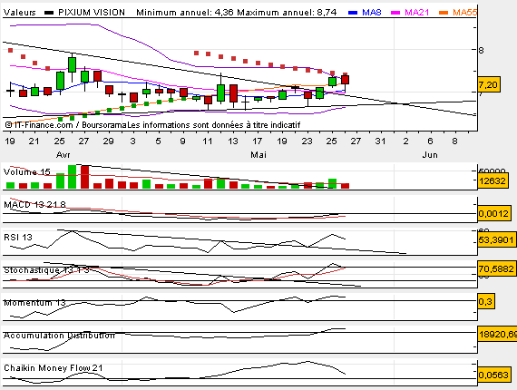Viewport: 517px width, 390px height.
Task: Click the Valeurs label
Action: coord(19,13)
